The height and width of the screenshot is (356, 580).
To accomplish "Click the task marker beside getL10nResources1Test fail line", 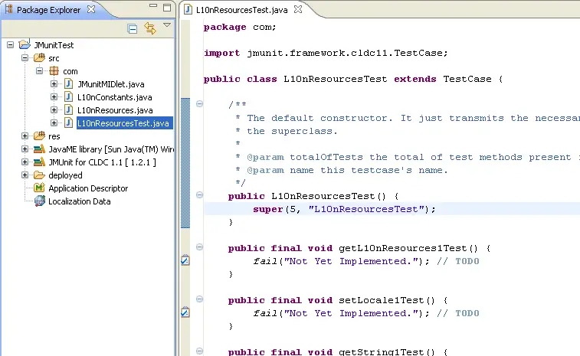I will point(185,260).
